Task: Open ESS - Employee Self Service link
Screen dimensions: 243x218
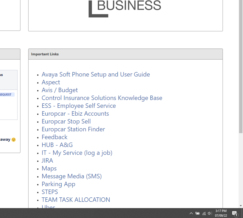Action: pyautogui.click(x=79, y=106)
